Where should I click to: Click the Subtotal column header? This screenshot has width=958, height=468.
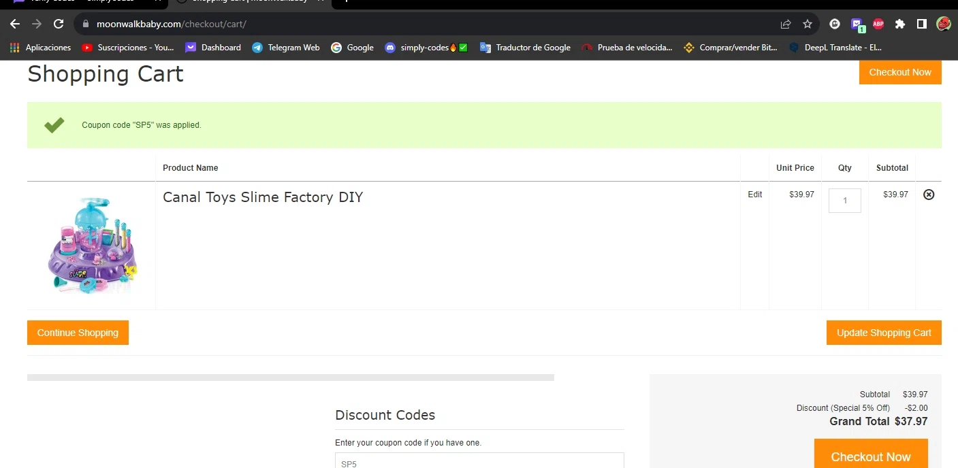coord(893,168)
